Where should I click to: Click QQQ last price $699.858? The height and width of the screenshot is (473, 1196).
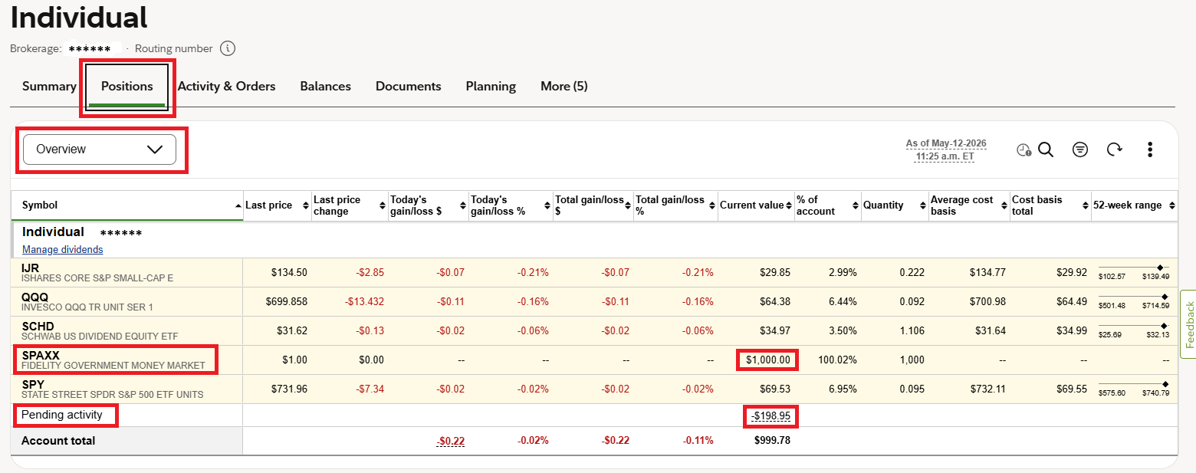tap(287, 301)
